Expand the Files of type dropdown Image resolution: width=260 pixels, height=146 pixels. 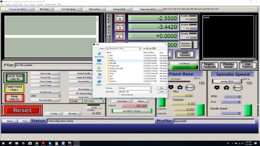coord(151,92)
